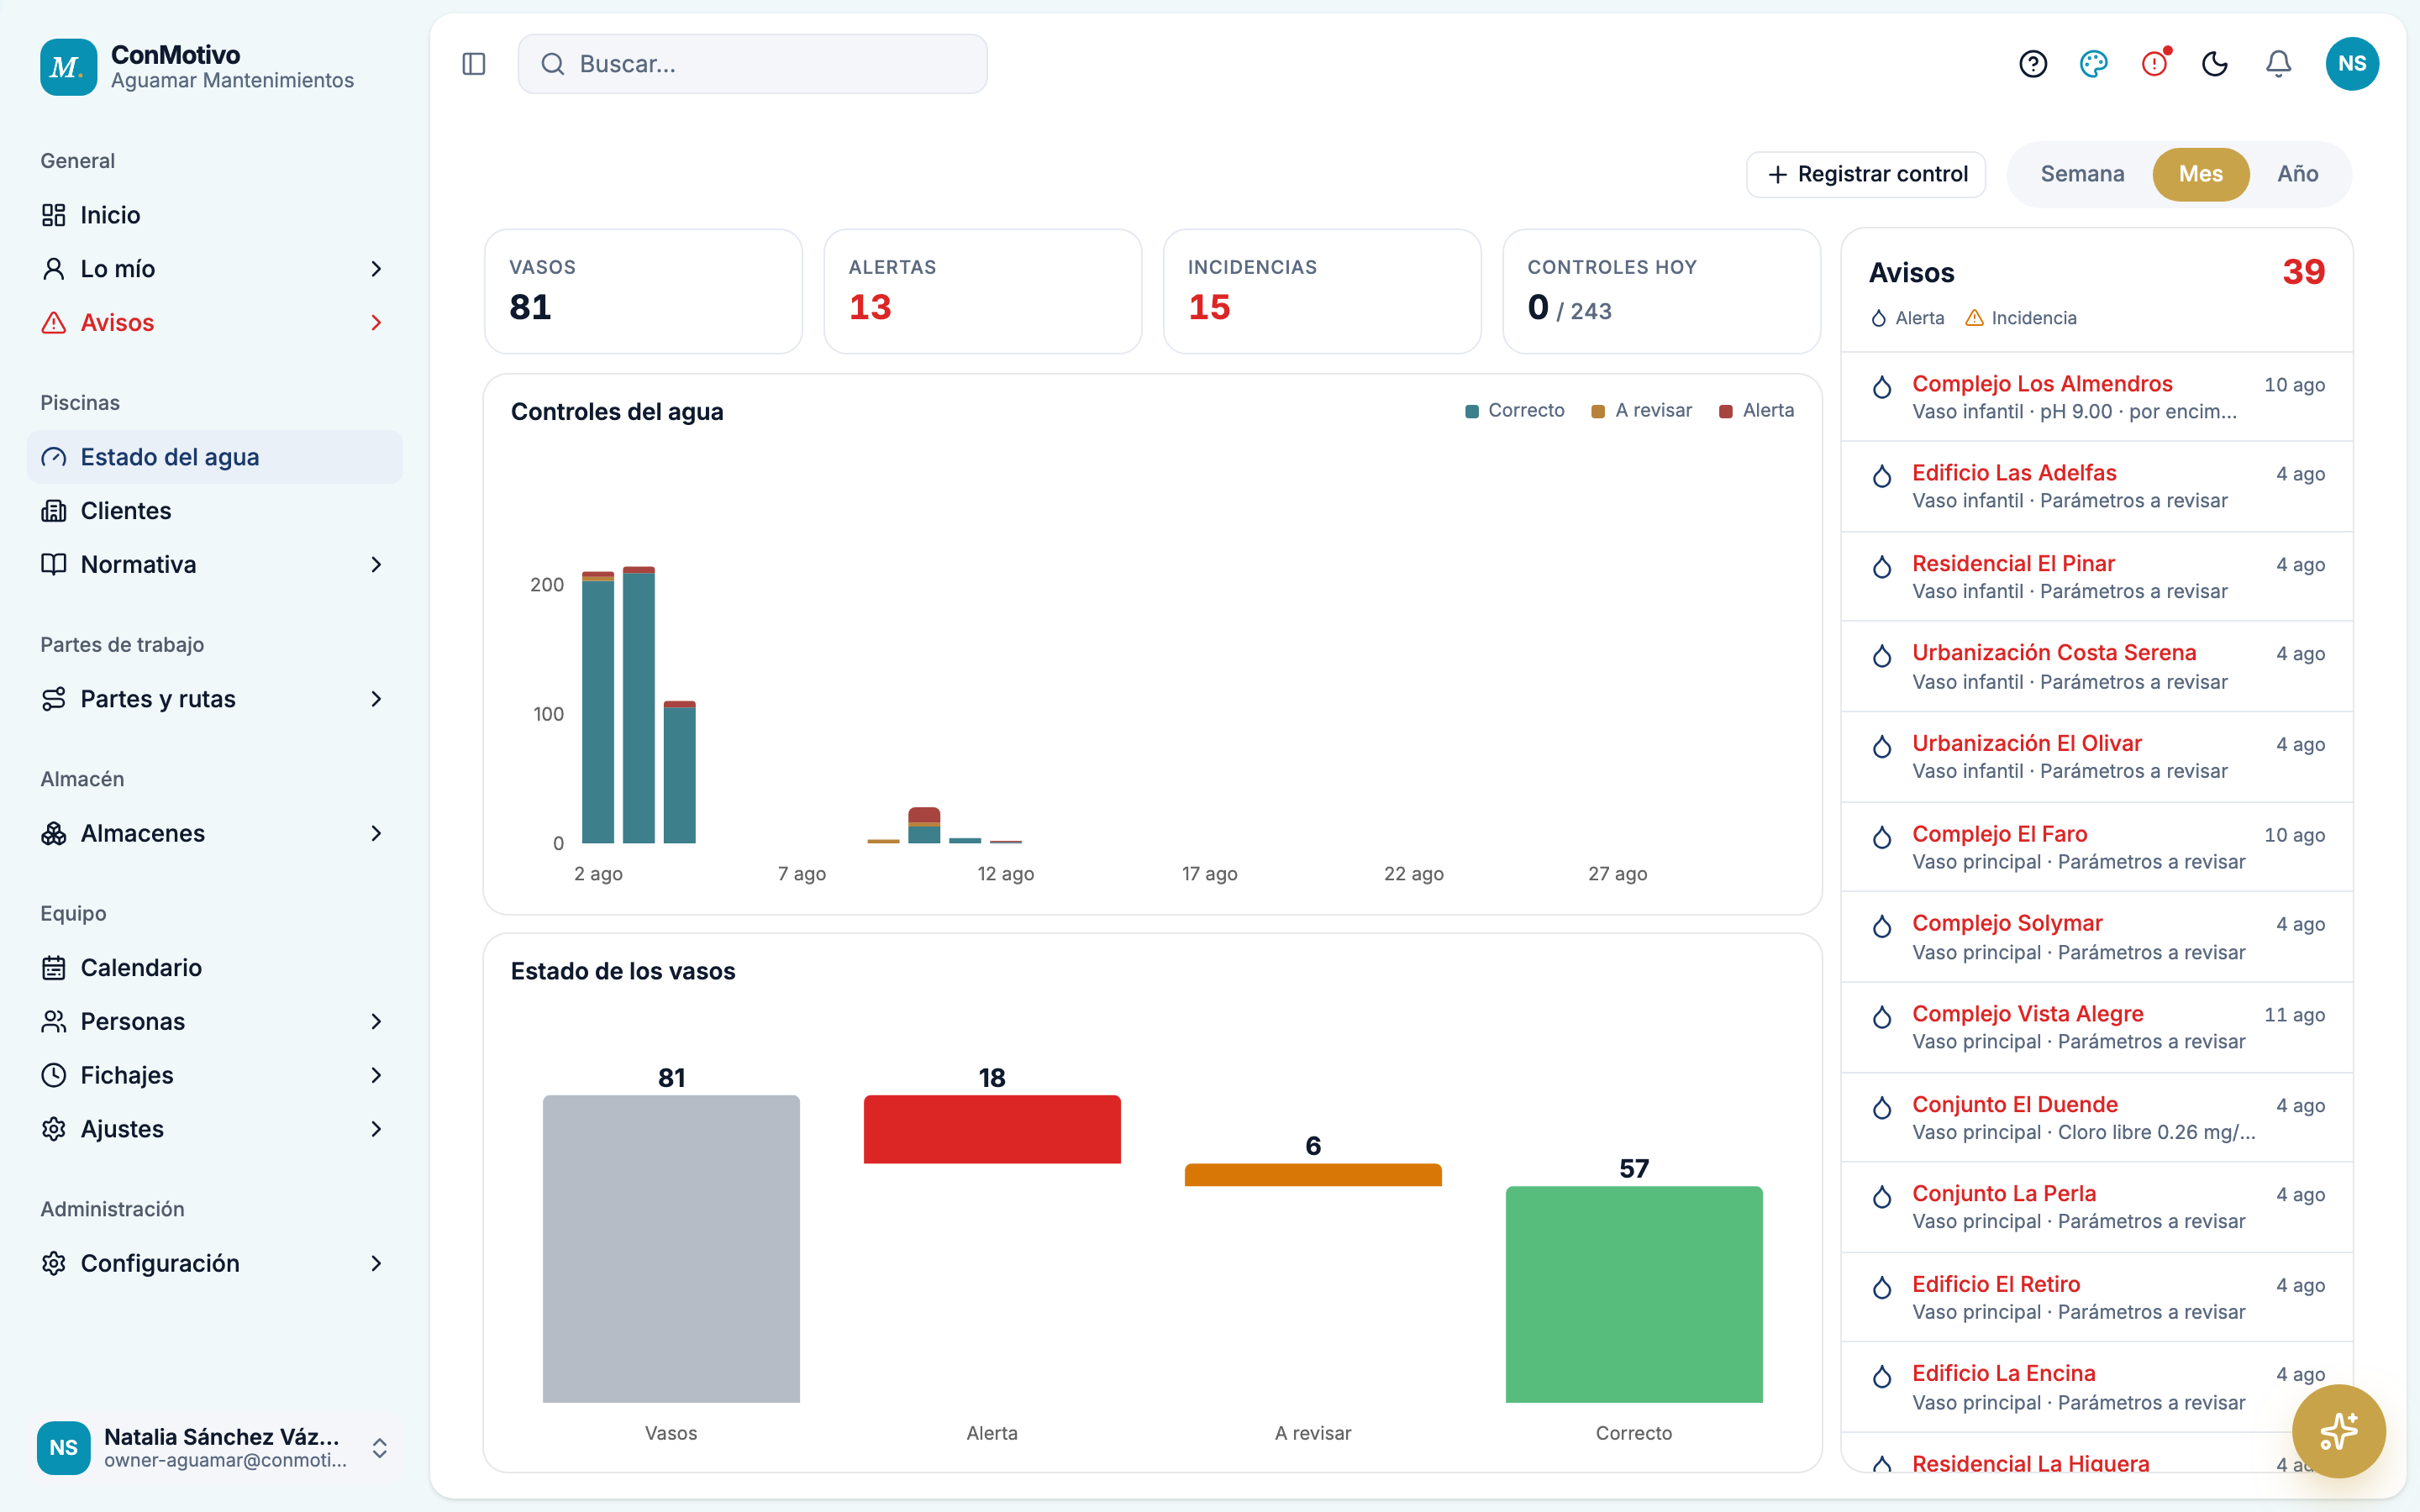The image size is (2420, 1512).
Task: Expand the Avisos submenu chevron
Action: pyautogui.click(x=376, y=323)
